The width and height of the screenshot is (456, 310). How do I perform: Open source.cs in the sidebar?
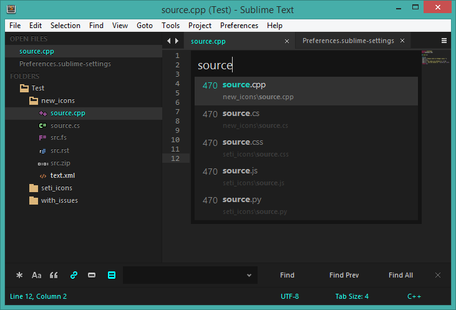coord(65,125)
